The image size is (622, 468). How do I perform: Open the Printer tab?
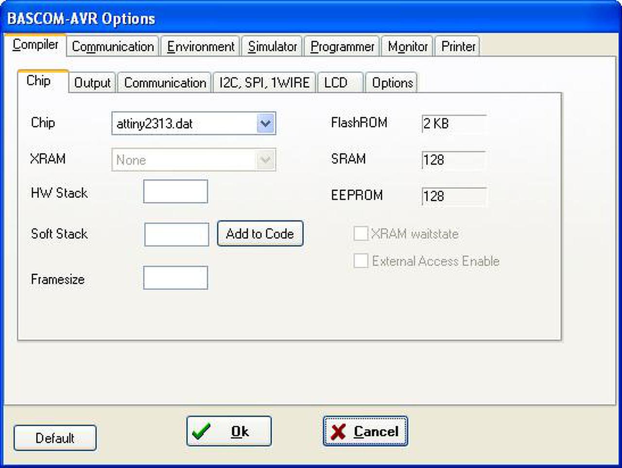(x=458, y=47)
